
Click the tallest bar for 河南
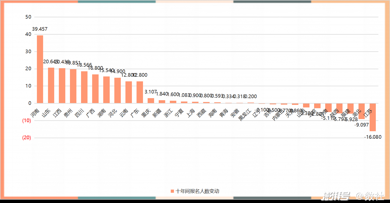click(40, 69)
